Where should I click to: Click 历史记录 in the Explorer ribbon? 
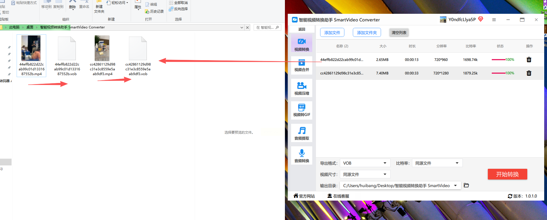pyautogui.click(x=154, y=12)
